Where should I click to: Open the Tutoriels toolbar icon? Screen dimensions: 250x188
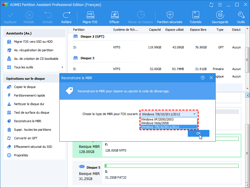pyautogui.click(x=195, y=15)
